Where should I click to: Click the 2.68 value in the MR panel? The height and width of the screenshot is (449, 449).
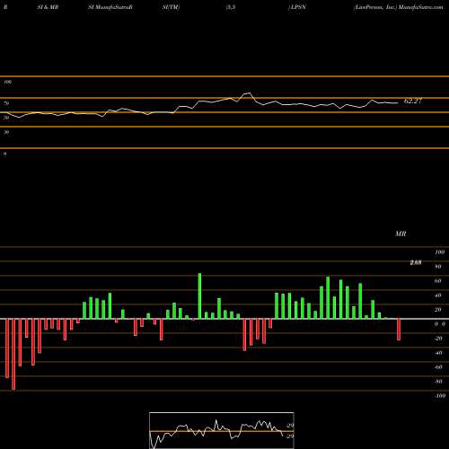coord(416,262)
